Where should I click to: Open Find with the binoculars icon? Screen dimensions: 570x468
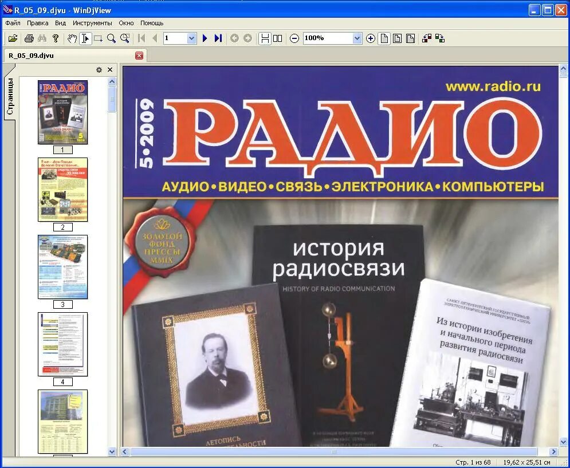42,38
